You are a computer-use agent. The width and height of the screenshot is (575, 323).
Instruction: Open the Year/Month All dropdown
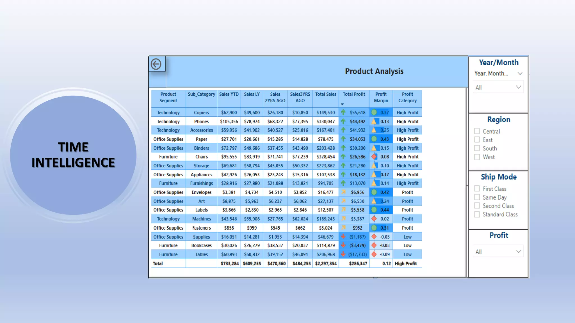[498, 87]
